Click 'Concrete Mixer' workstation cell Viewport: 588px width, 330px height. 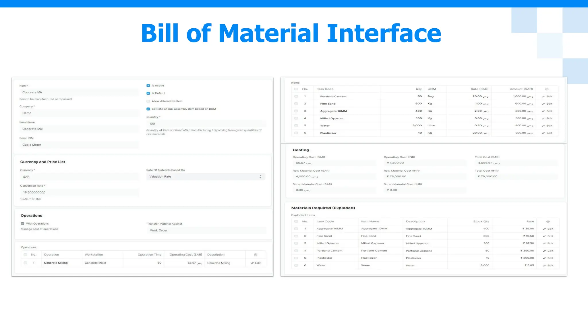(x=95, y=263)
